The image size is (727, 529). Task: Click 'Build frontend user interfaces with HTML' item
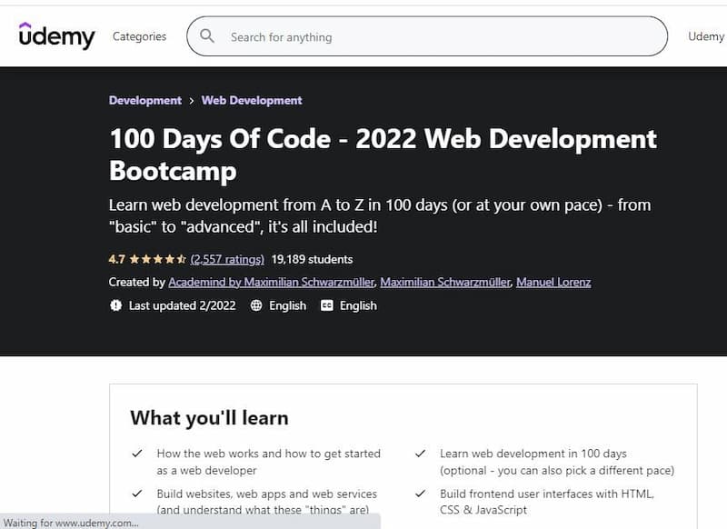[x=547, y=502]
